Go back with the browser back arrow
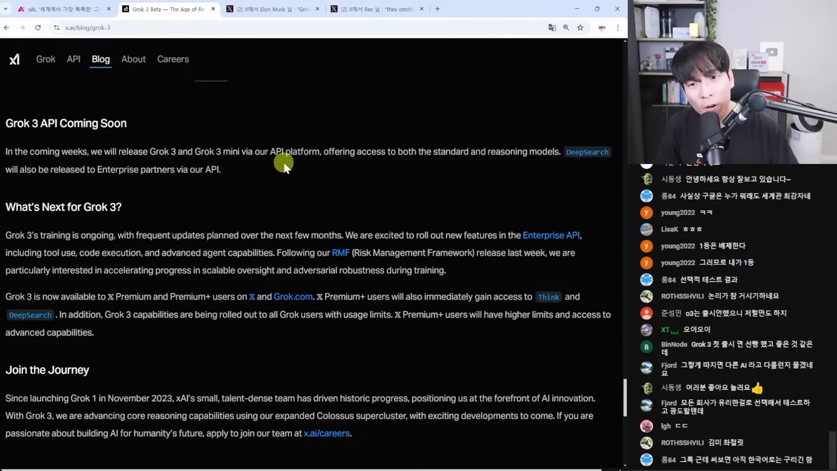837x471 pixels. (x=7, y=27)
